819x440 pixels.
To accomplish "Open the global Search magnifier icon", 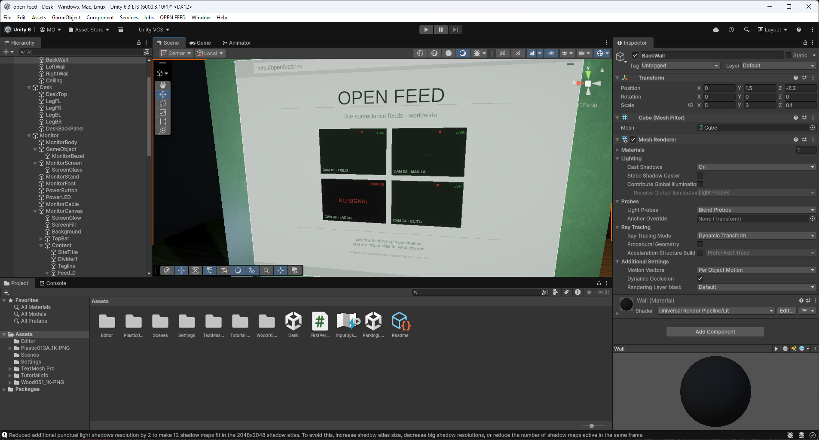I will tap(747, 30).
